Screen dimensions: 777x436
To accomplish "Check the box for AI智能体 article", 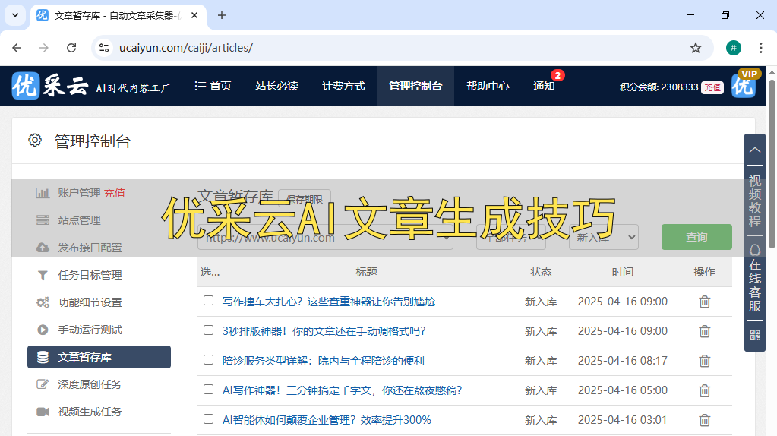I will point(209,419).
